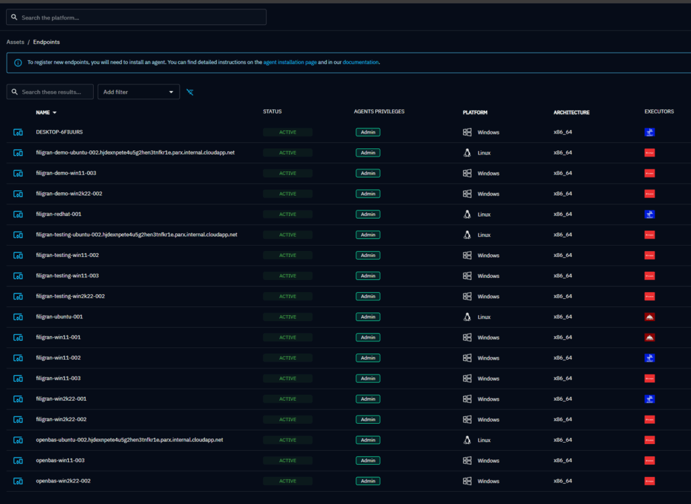Click the Admin badge for filigran-demo-win11-003
The image size is (691, 504).
coord(368,173)
